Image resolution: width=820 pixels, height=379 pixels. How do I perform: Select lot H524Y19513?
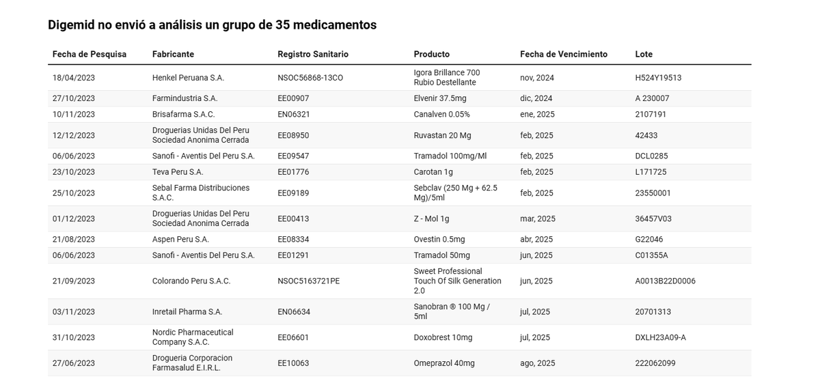coord(658,78)
